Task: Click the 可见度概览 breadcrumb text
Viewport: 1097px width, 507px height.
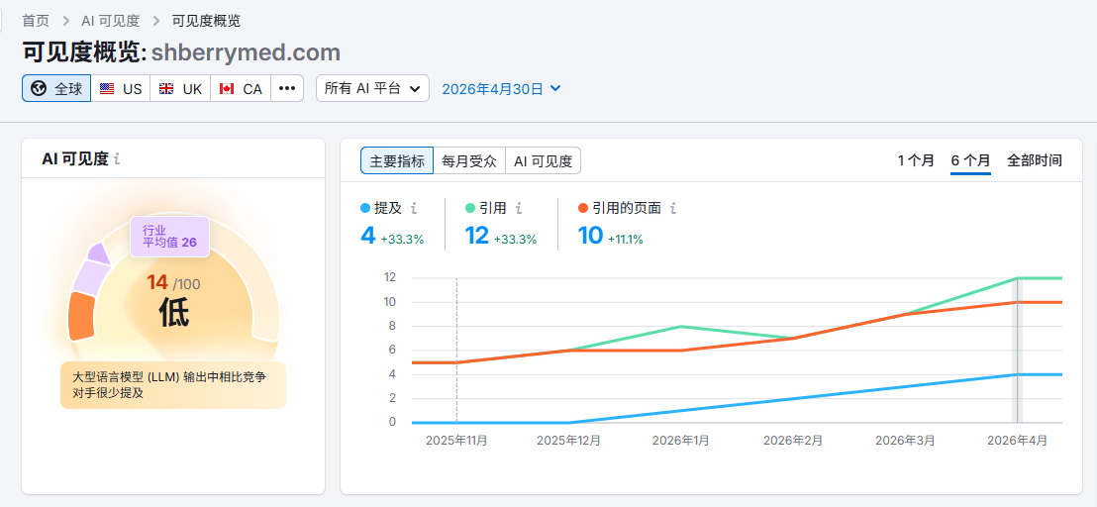Action: click(206, 21)
